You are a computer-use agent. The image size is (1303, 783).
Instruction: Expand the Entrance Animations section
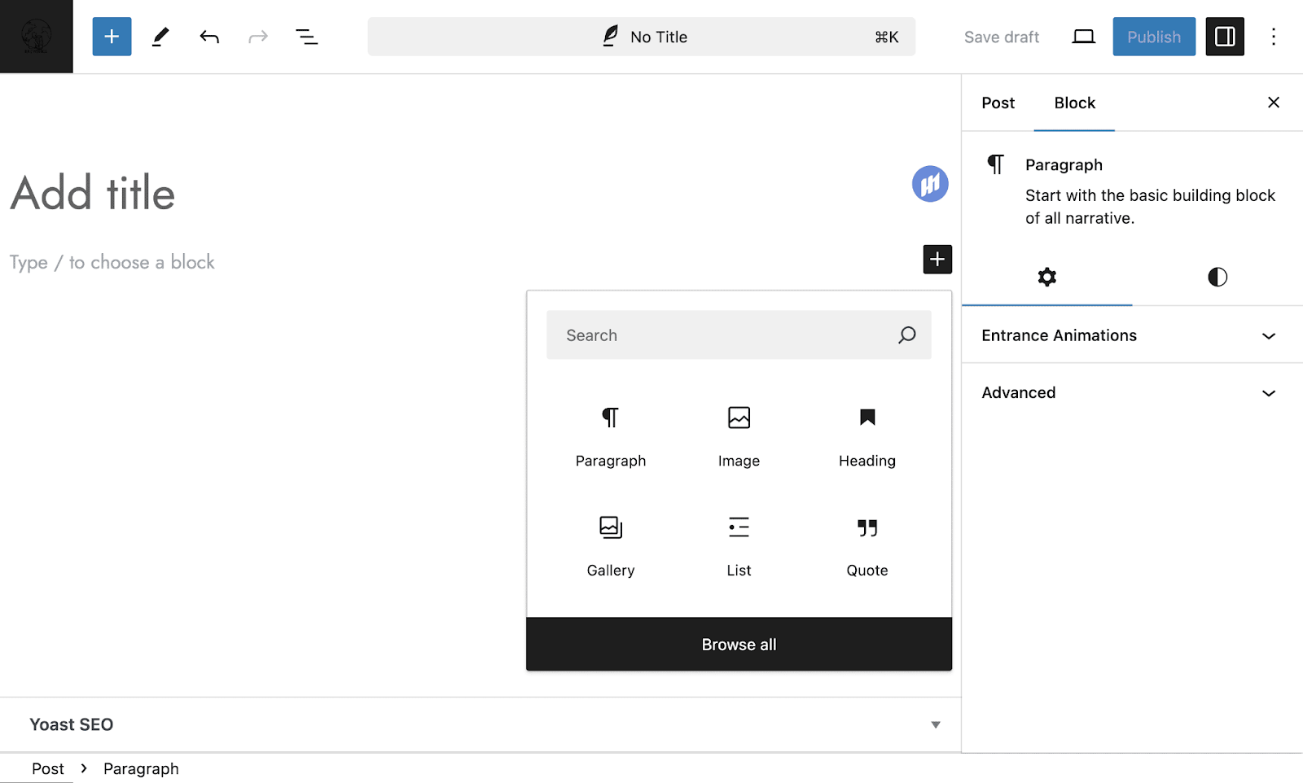click(1131, 335)
